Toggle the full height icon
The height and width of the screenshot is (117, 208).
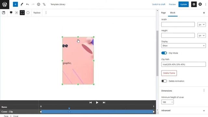22,13
